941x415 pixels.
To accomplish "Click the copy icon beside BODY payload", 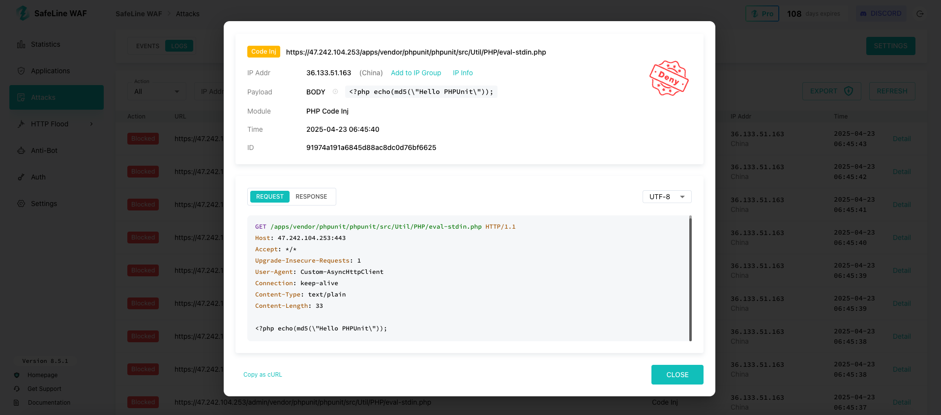I will click(x=335, y=91).
